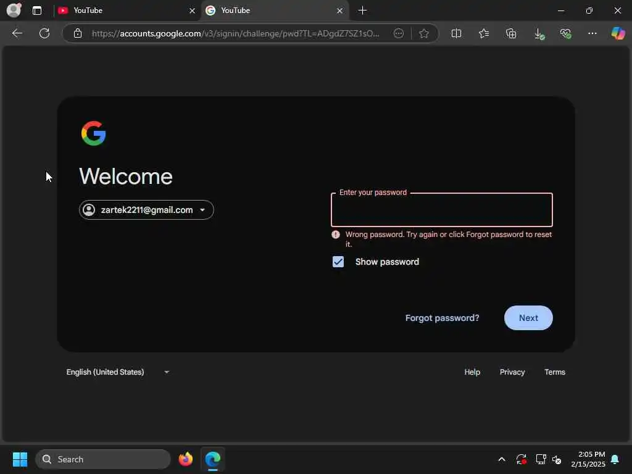The image size is (632, 474).
Task: Click the muted volume tray icon
Action: click(557, 459)
